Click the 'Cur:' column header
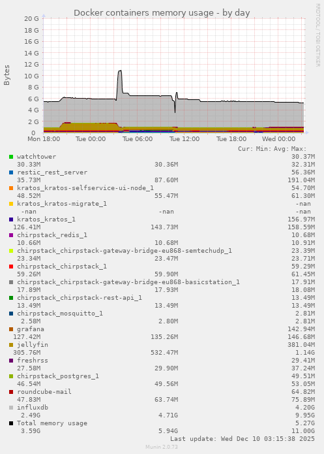This screenshot has height=454, width=324. click(246, 149)
